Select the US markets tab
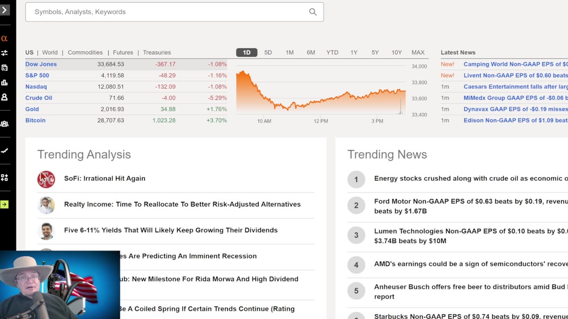This screenshot has height=319, width=568. [29, 52]
